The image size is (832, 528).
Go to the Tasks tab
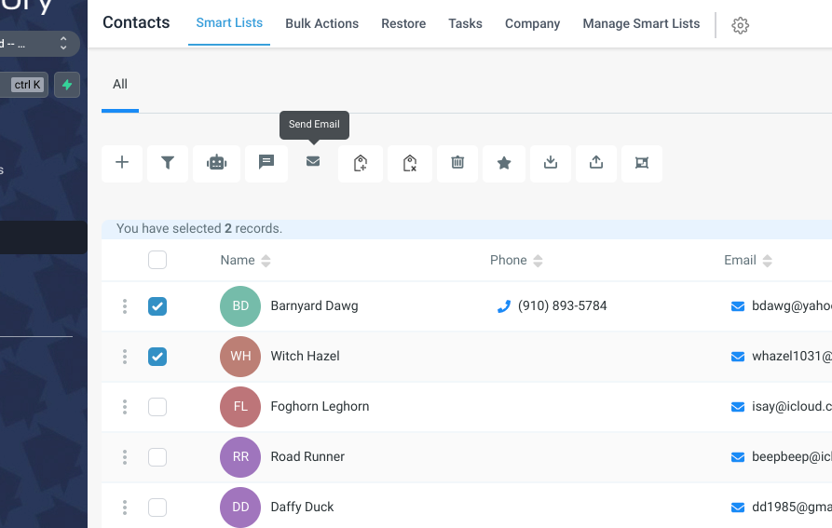coord(465,24)
